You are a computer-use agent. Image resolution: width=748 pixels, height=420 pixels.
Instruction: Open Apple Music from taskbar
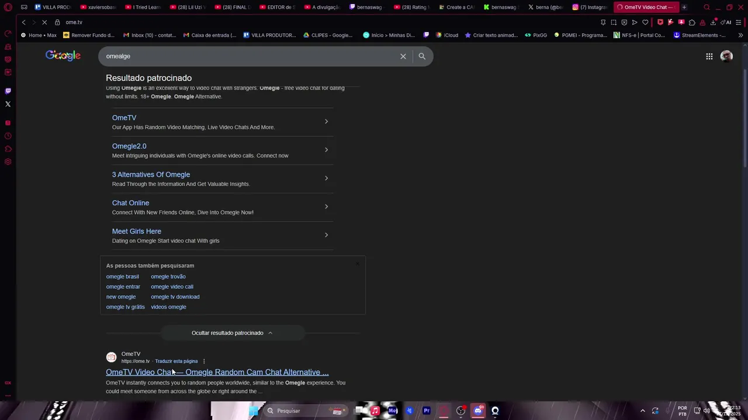click(x=375, y=411)
